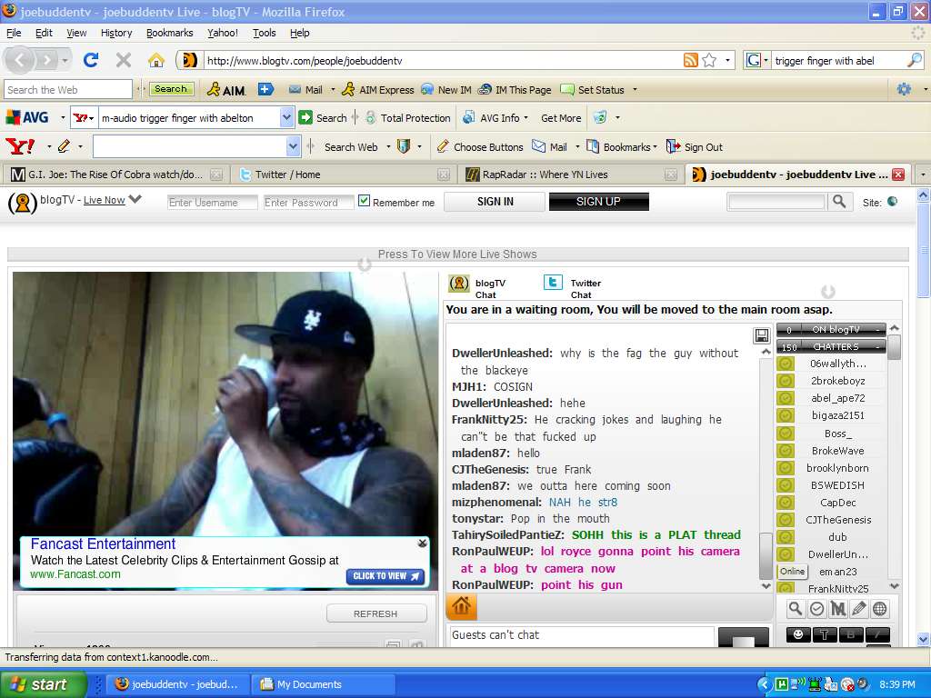Open the AVG Info dropdown
The height and width of the screenshot is (698, 931).
tap(526, 117)
